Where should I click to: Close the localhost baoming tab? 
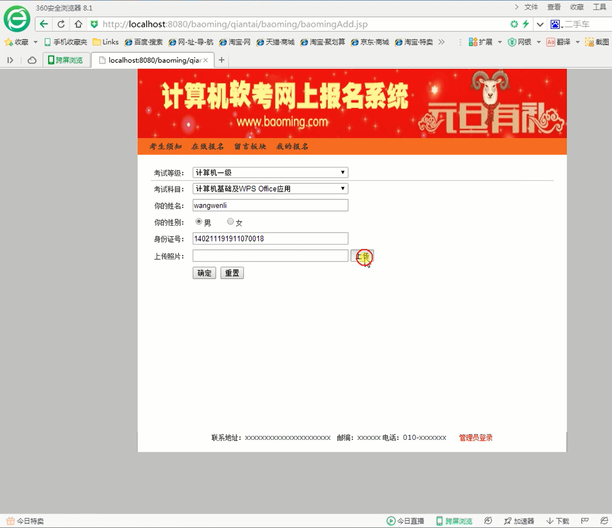point(206,60)
